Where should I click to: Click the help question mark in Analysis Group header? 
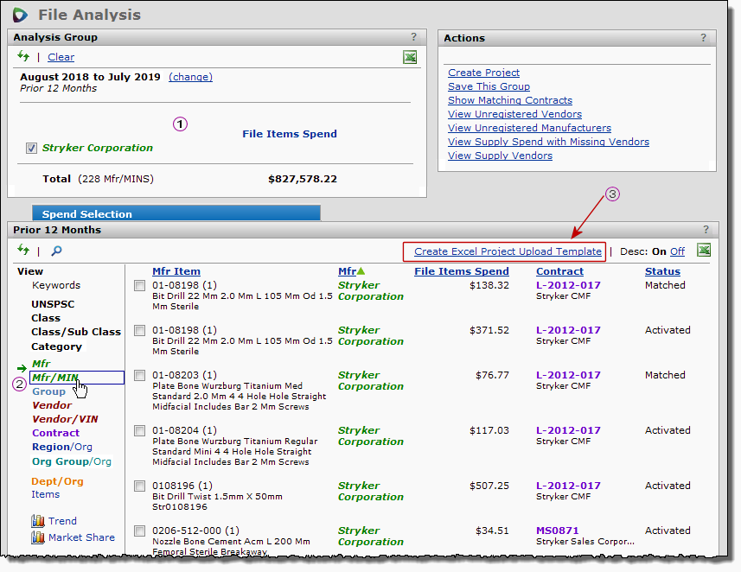pyautogui.click(x=413, y=37)
